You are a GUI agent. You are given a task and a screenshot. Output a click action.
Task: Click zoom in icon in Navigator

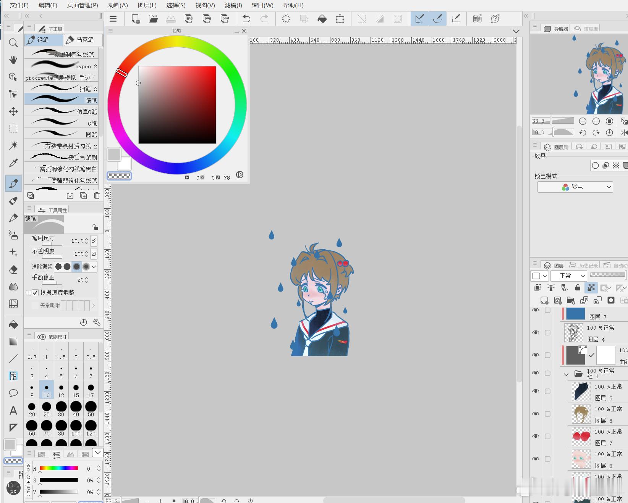click(596, 121)
